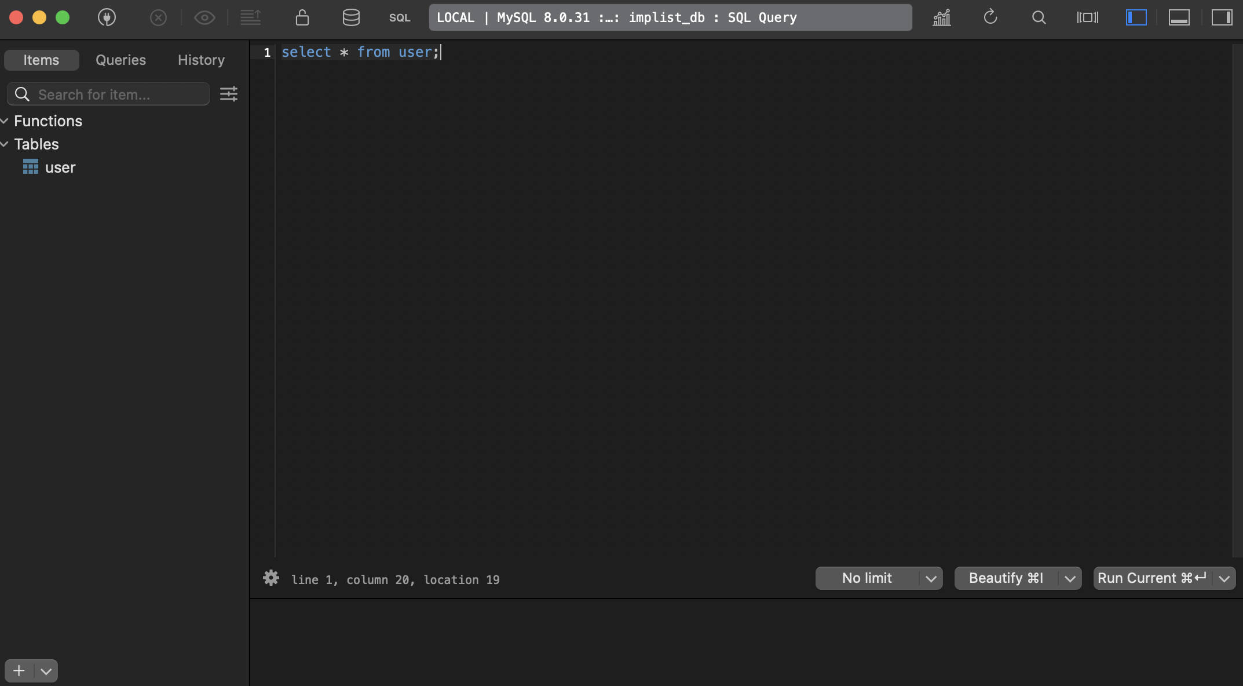Click the lock/security icon
1243x686 pixels.
click(302, 17)
